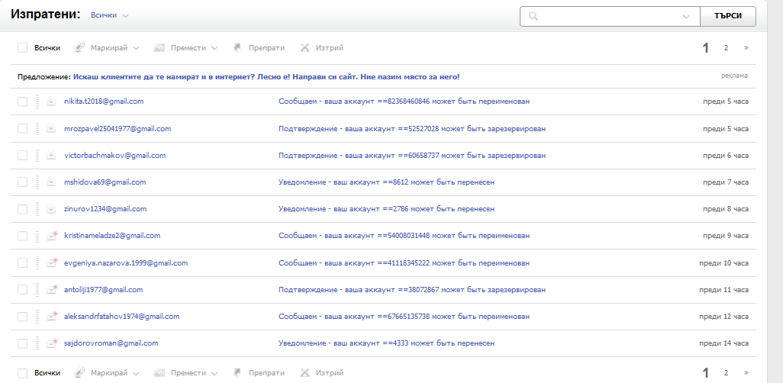
Task: Open the website-offer advertisement link
Action: point(266,77)
